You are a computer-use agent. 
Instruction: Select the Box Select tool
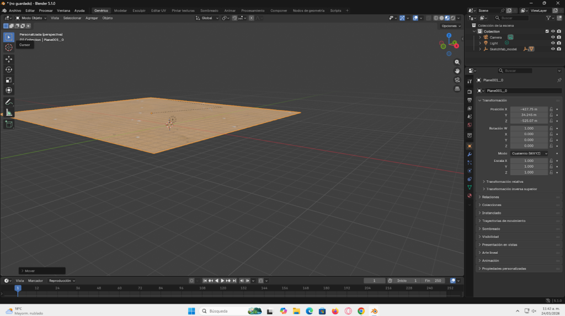point(9,37)
